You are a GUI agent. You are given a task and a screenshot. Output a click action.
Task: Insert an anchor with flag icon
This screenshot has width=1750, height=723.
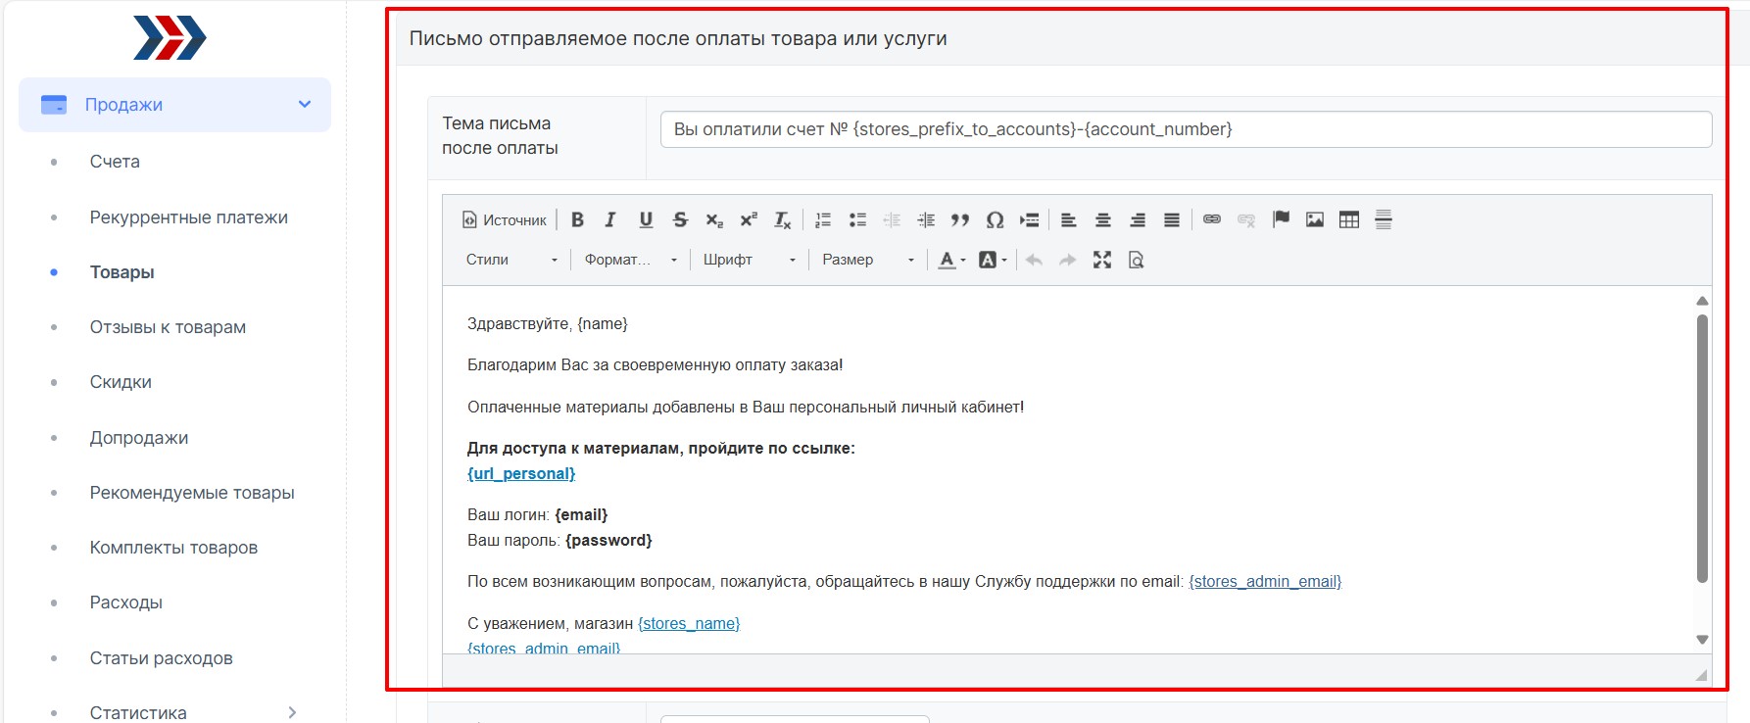point(1281,219)
